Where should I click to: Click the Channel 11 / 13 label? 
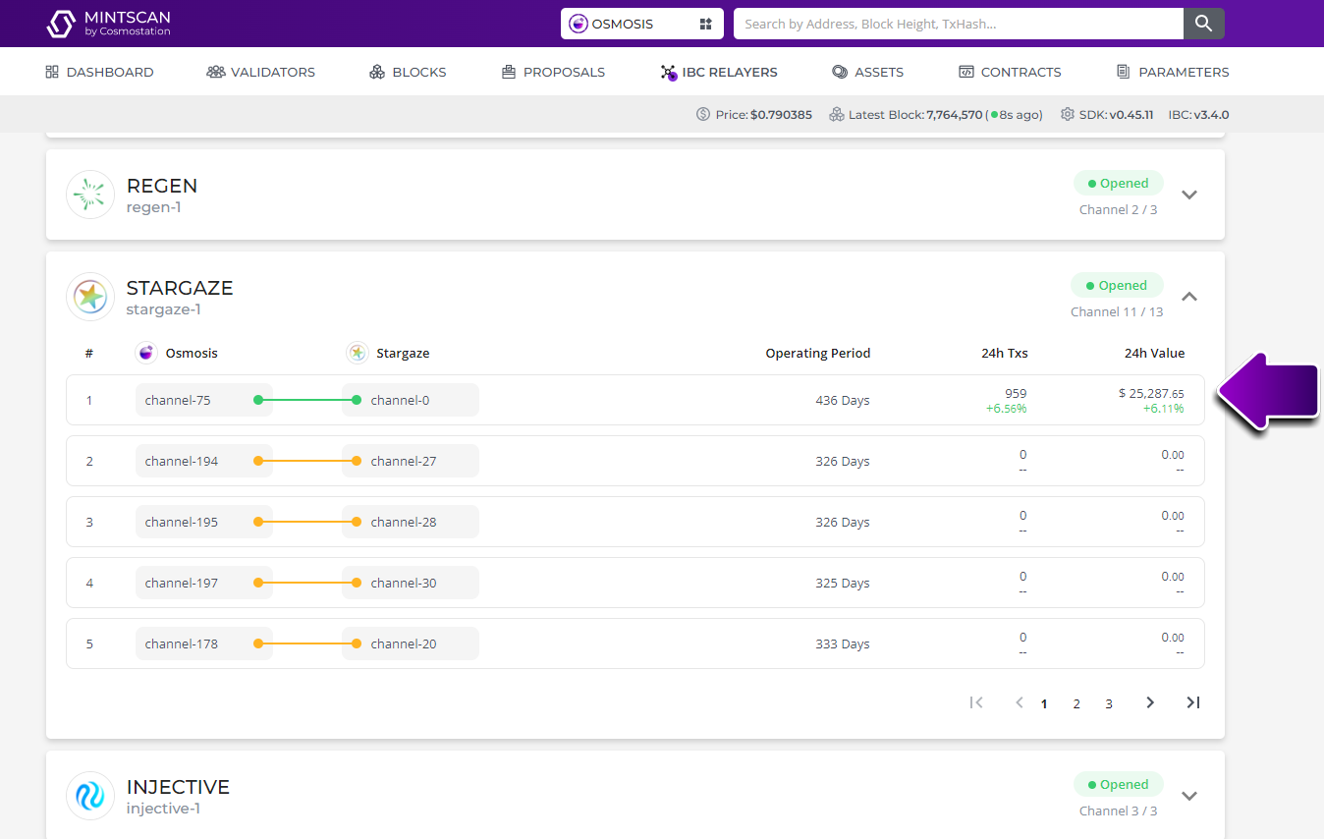click(x=1117, y=311)
